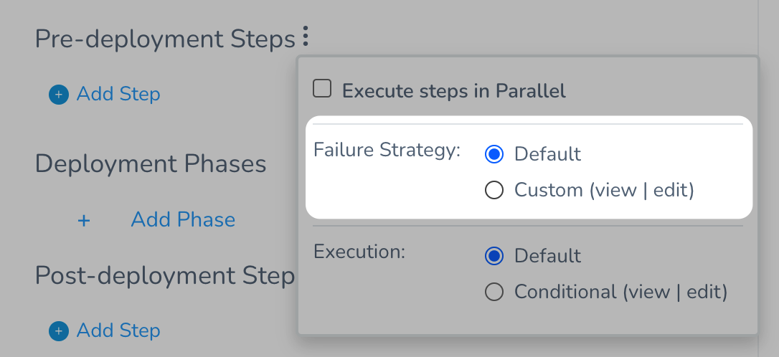Click the Execute steps in Parallel label text

pos(453,91)
